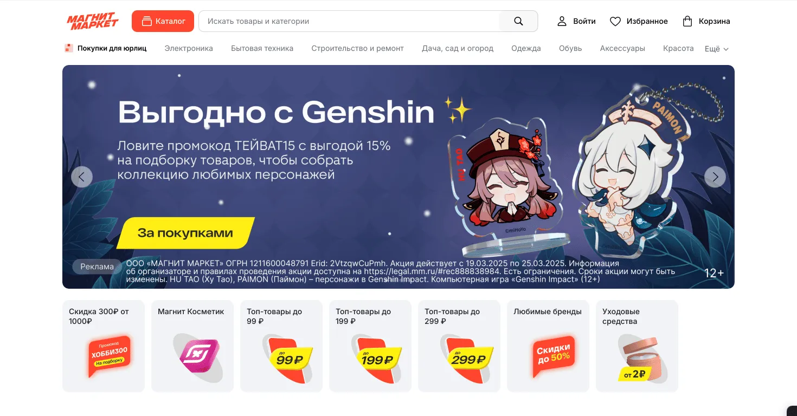Click the magnifier search icon
Viewport: 797px width, 416px height.
518,21
